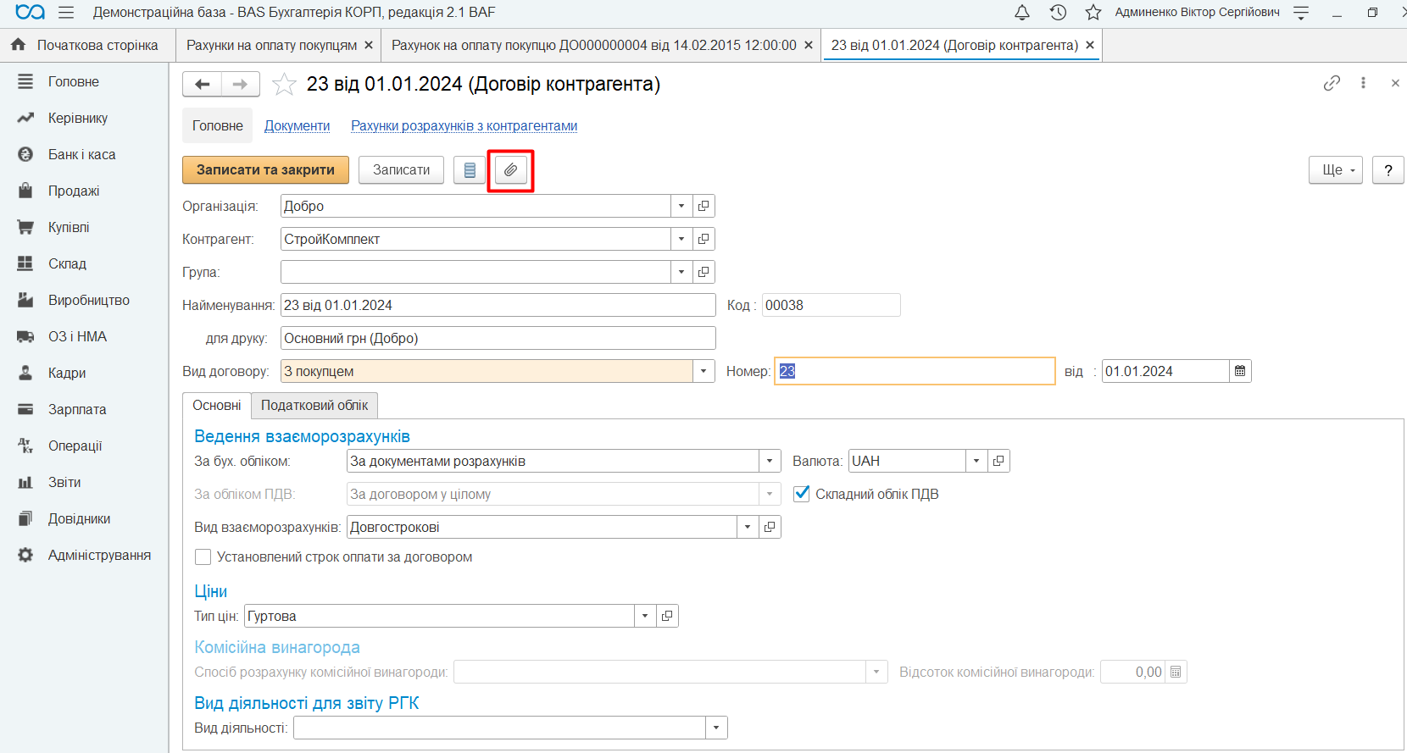
Task: Open the Тип цін Гуртова record
Action: (667, 616)
